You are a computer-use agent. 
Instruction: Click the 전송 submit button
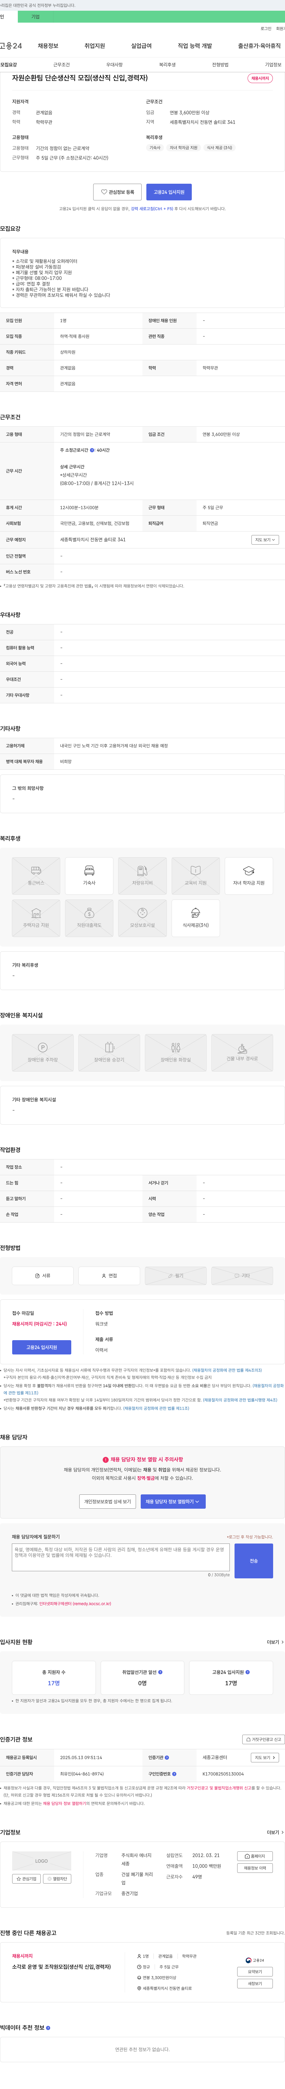coord(254,1560)
